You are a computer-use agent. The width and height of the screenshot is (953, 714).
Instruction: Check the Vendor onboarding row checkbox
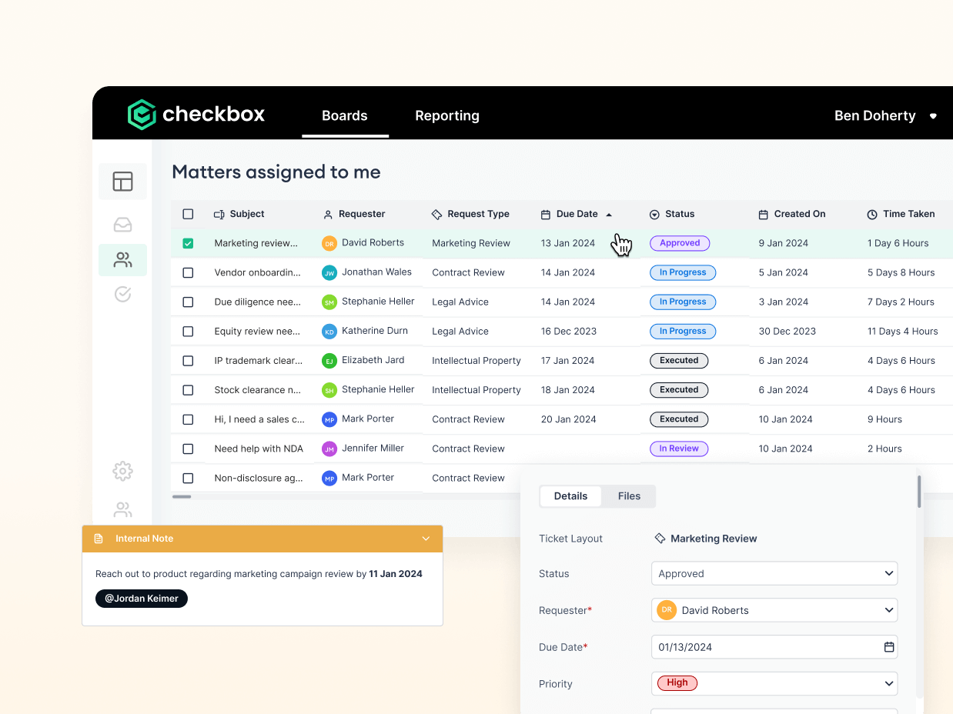pyautogui.click(x=188, y=272)
